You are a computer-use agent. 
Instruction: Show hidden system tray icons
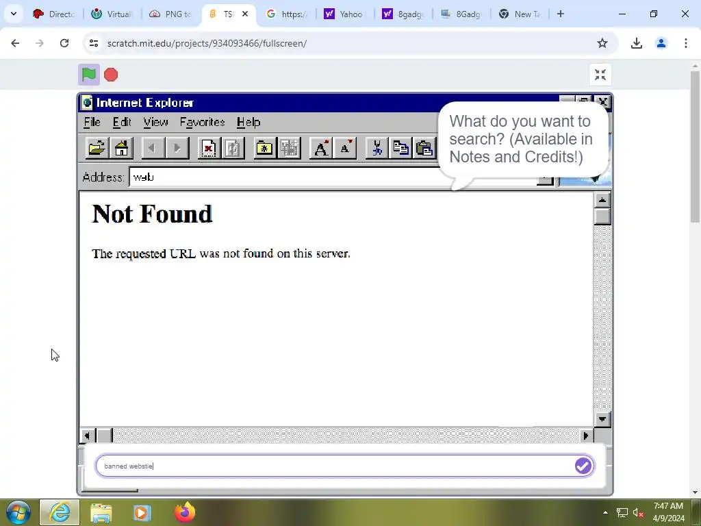pyautogui.click(x=605, y=512)
